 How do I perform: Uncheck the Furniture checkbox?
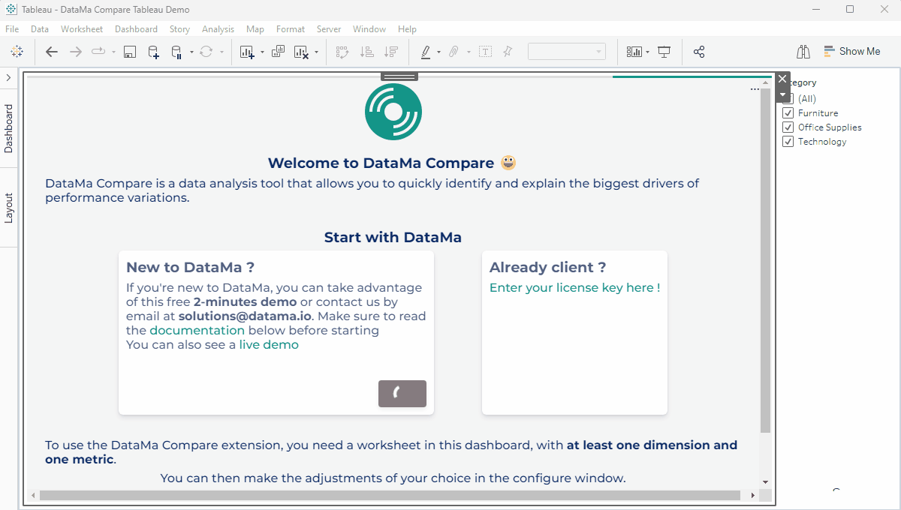(788, 113)
